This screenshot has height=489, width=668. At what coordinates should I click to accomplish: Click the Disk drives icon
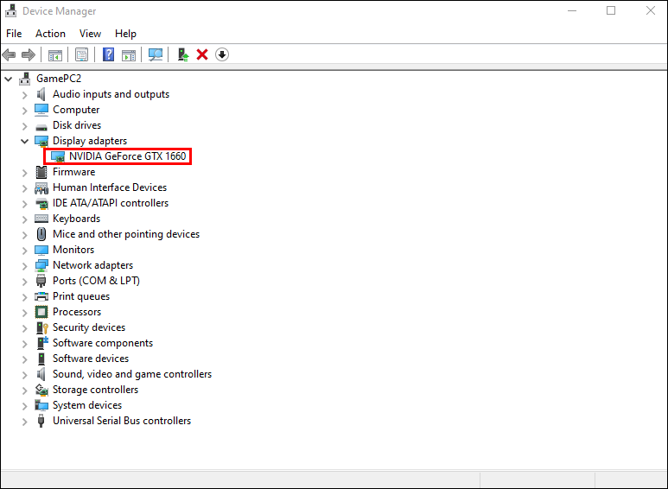point(41,126)
